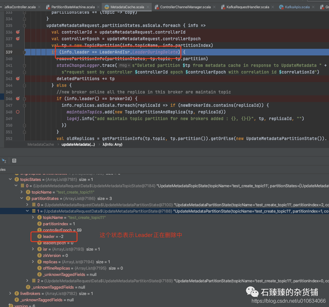The height and width of the screenshot is (307, 329).
Task: Close the MetadataCache.scala tab
Action: pos(148,7)
